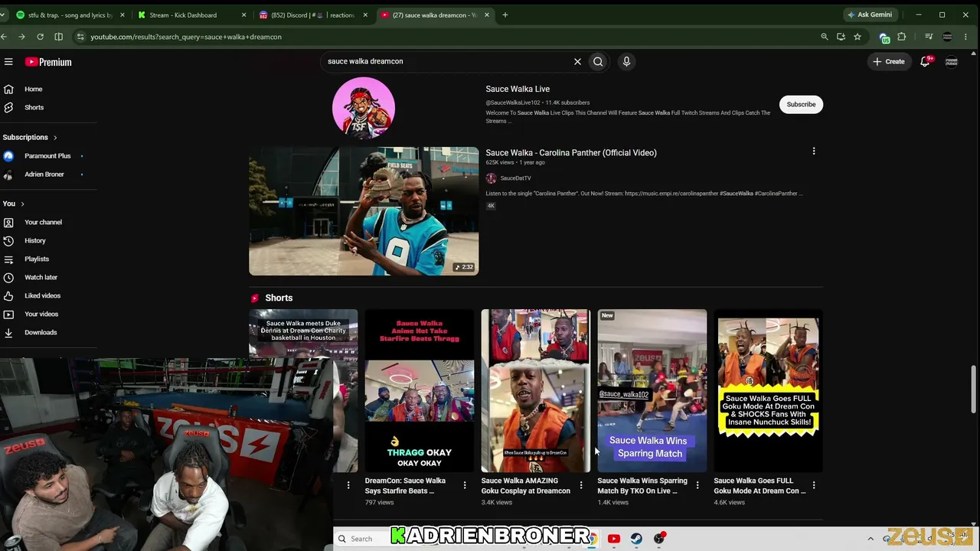Expand the You section
The image size is (980, 551).
pos(13,204)
